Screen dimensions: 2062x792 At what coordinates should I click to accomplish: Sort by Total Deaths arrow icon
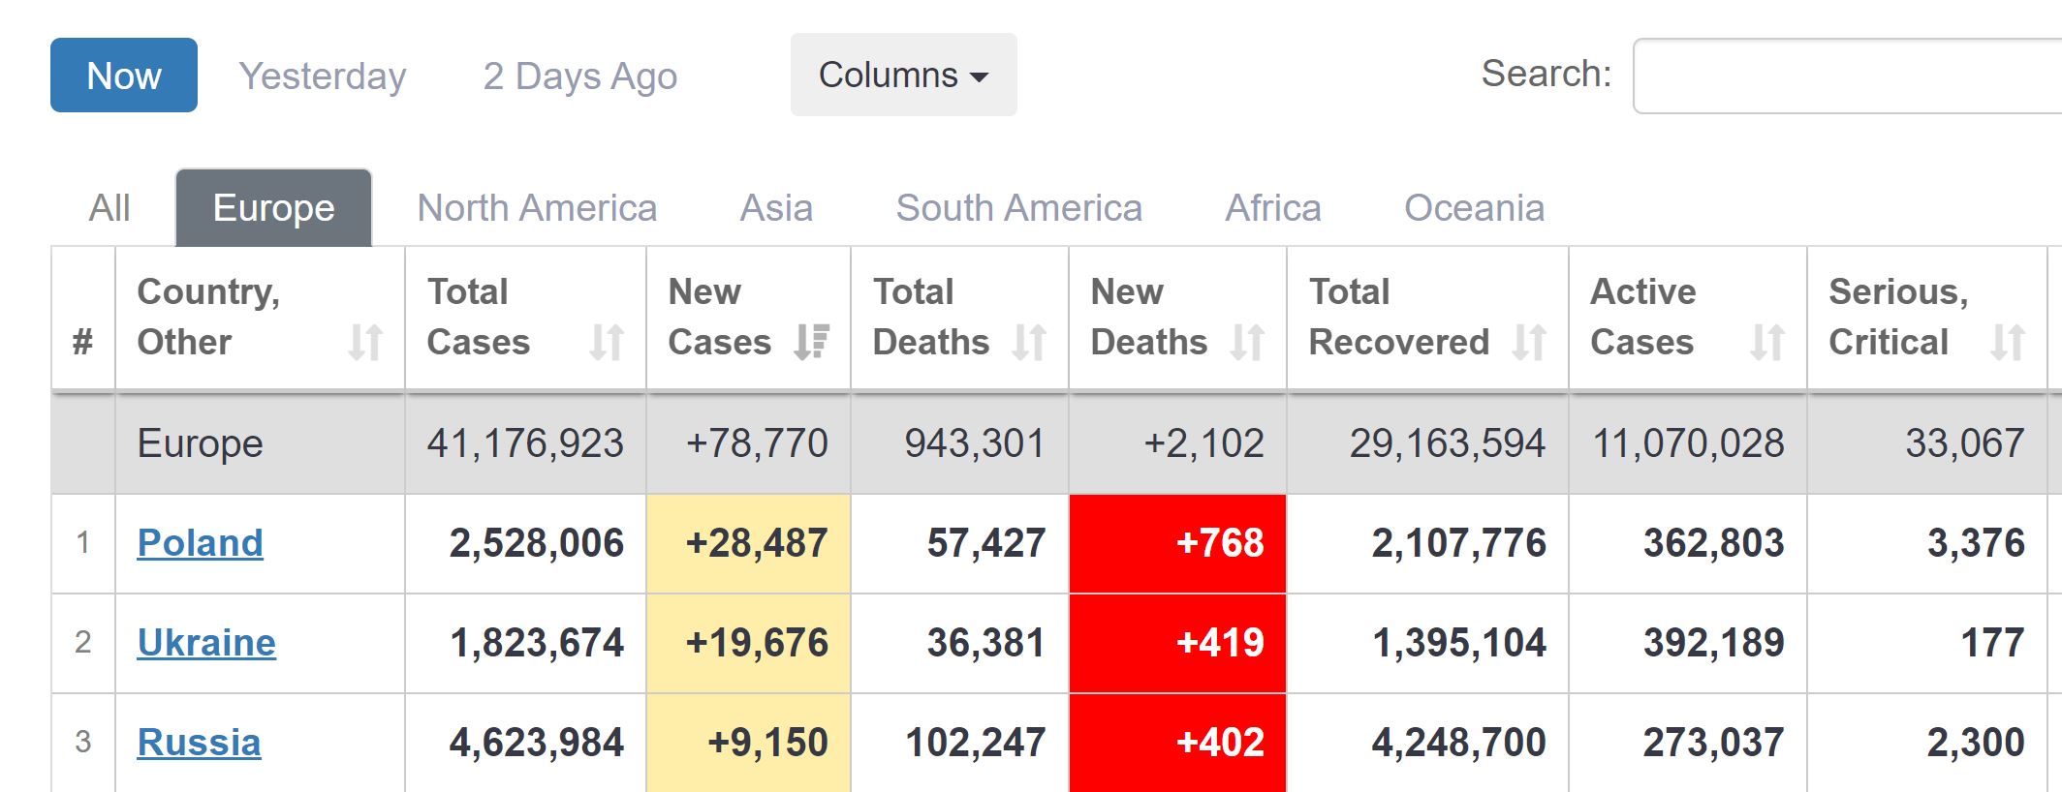click(1029, 342)
